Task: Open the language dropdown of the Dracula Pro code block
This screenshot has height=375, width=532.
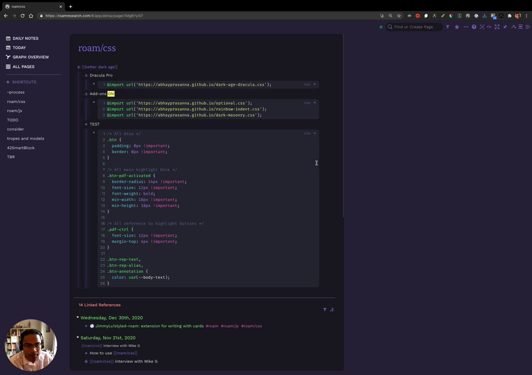Action: coord(310,84)
